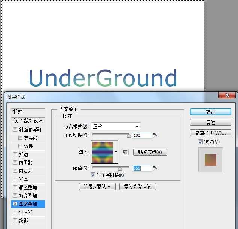The image size is (238, 229).
Task: Click the 贴紧原点 button
Action: click(150, 152)
